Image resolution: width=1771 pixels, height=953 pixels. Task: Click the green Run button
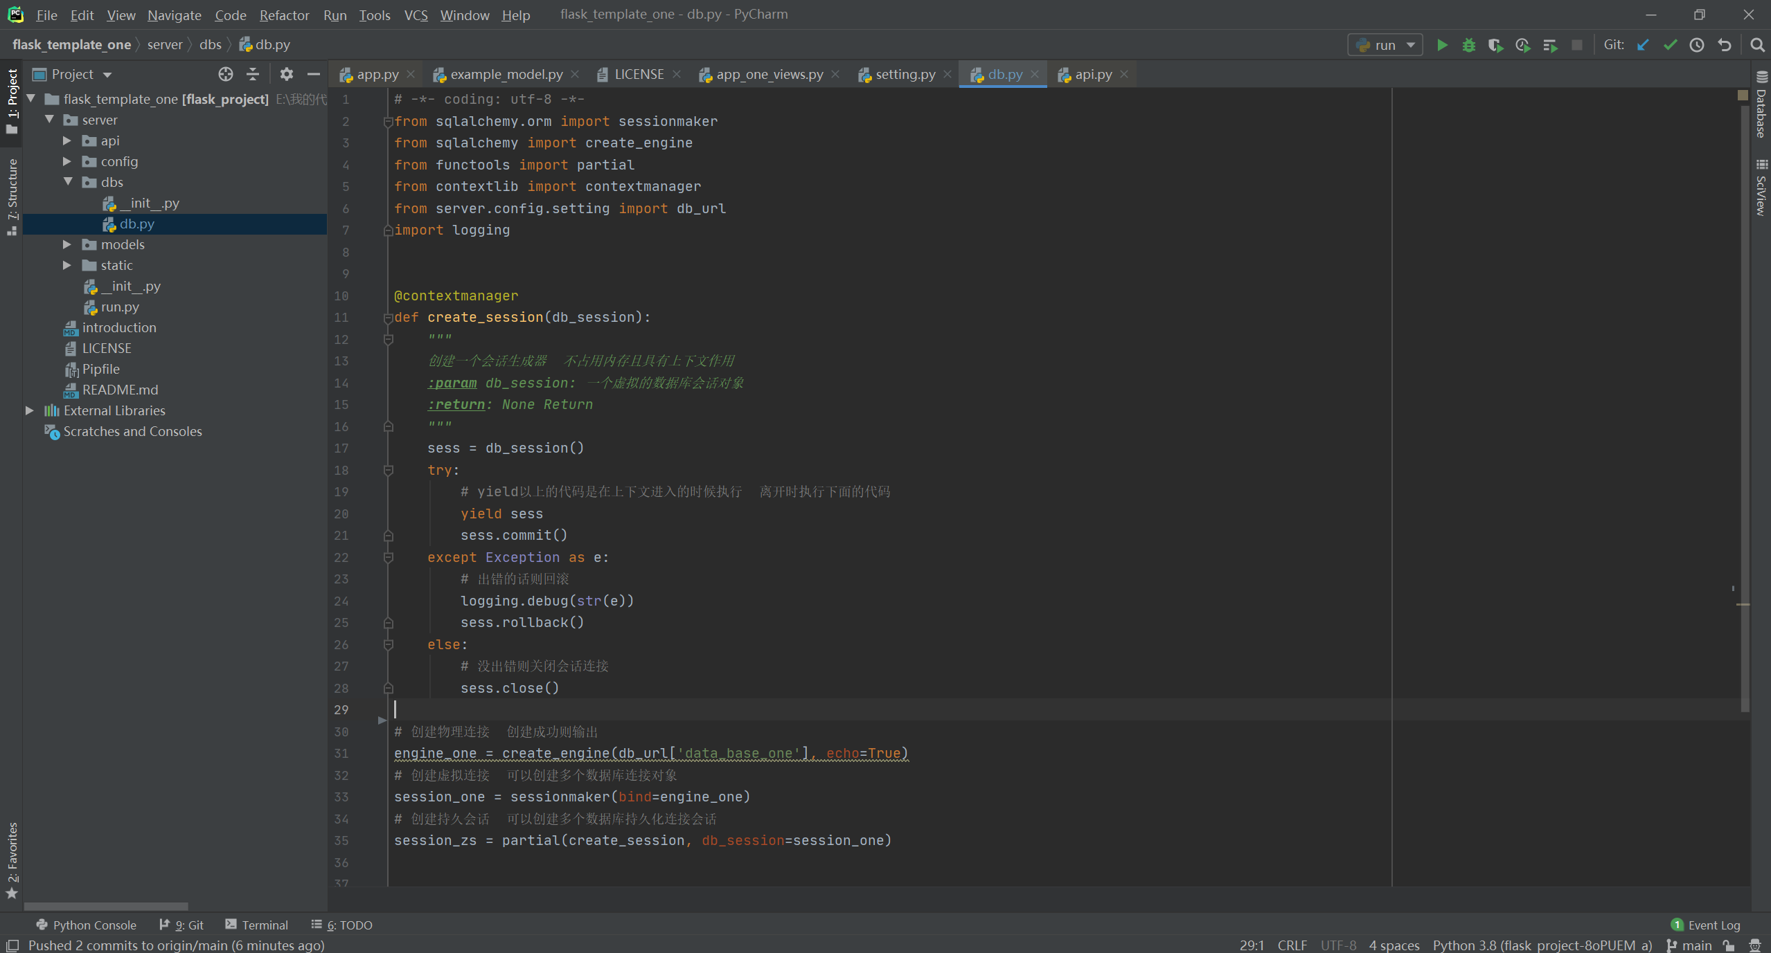(1442, 45)
